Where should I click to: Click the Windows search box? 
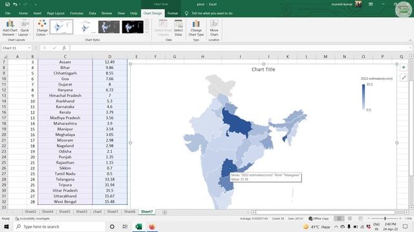click(60, 226)
